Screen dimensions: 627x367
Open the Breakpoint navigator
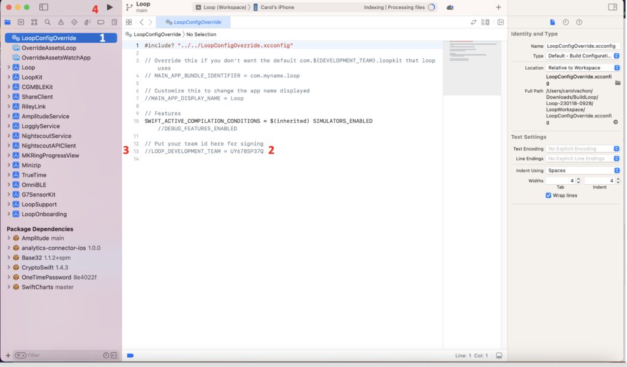tap(100, 22)
